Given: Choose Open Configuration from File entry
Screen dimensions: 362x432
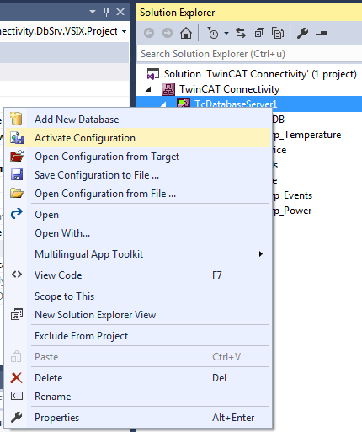Looking at the screenshot, I should (137, 194).
